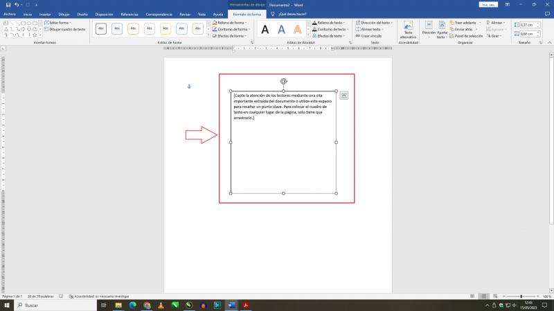Open Efectos de texto dropdown
The image size is (554, 311).
coord(328,36)
